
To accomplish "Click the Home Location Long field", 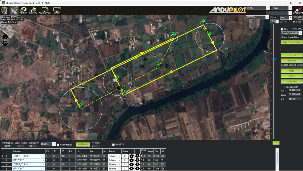I will 295,95.
